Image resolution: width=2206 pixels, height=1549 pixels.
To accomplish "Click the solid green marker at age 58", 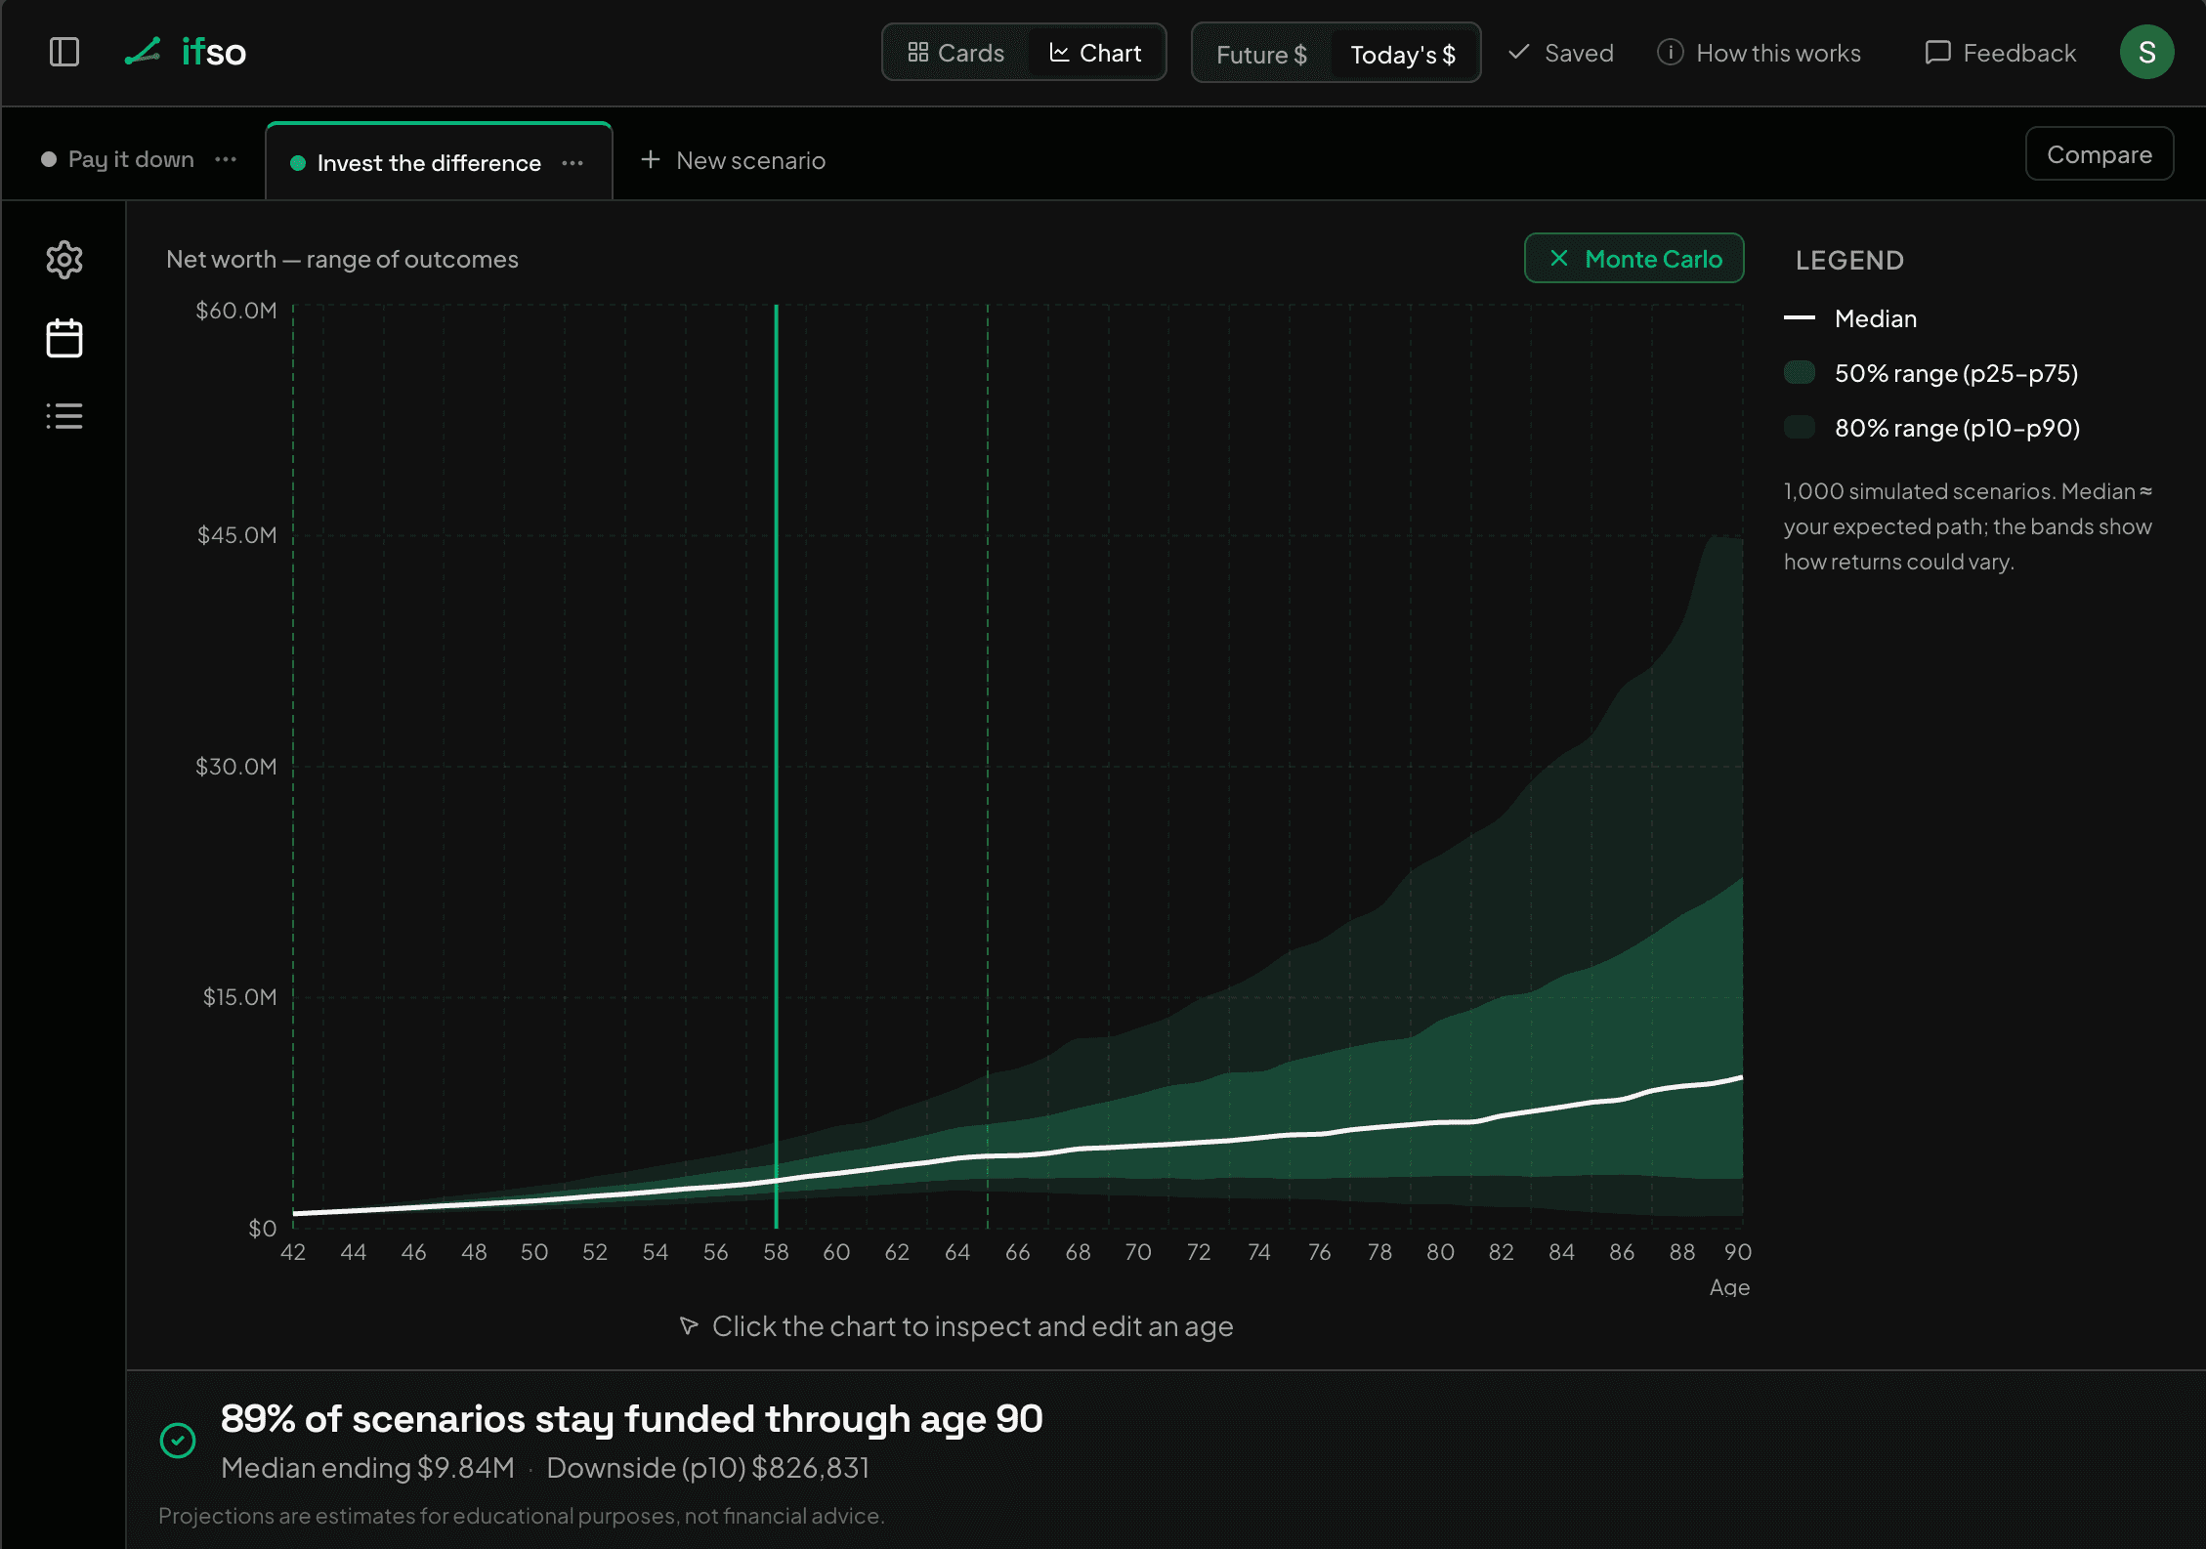I will coord(776,766).
